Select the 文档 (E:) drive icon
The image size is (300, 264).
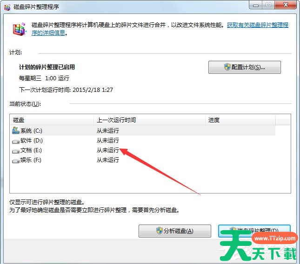click(x=16, y=150)
